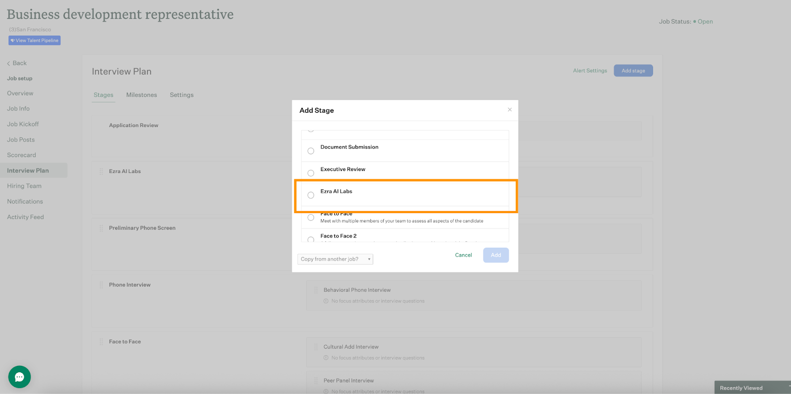Click drag handle next to Cultural Add Interview
The width and height of the screenshot is (791, 394).
coord(316,347)
